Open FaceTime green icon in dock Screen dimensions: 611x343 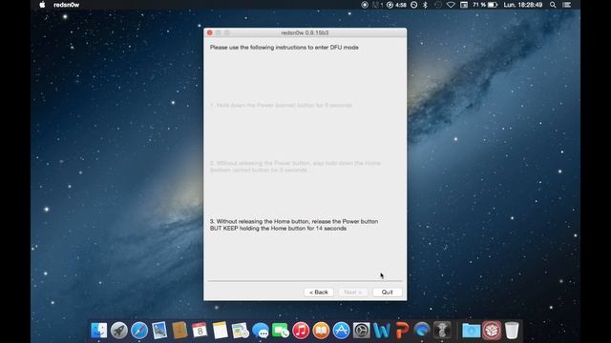point(281,331)
